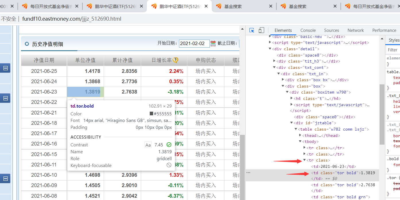Expand the div class basic-new node
400x200 pixels.
270,36
